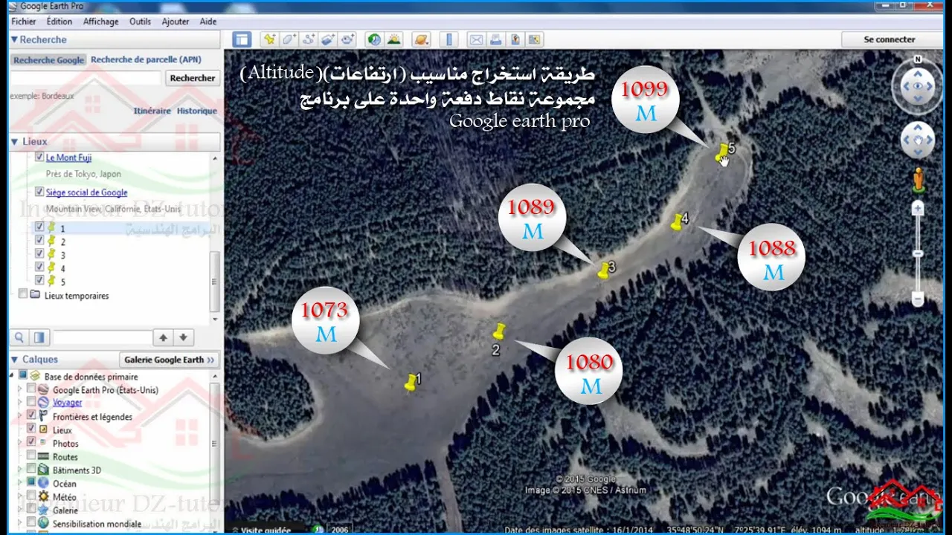Uncheck placemark 5 checkbox in Lieux

pyautogui.click(x=39, y=281)
